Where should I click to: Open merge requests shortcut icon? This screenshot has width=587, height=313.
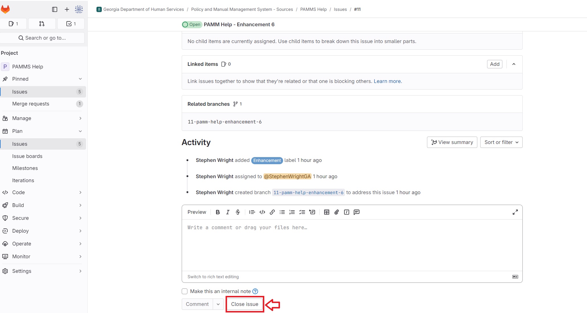tap(42, 24)
